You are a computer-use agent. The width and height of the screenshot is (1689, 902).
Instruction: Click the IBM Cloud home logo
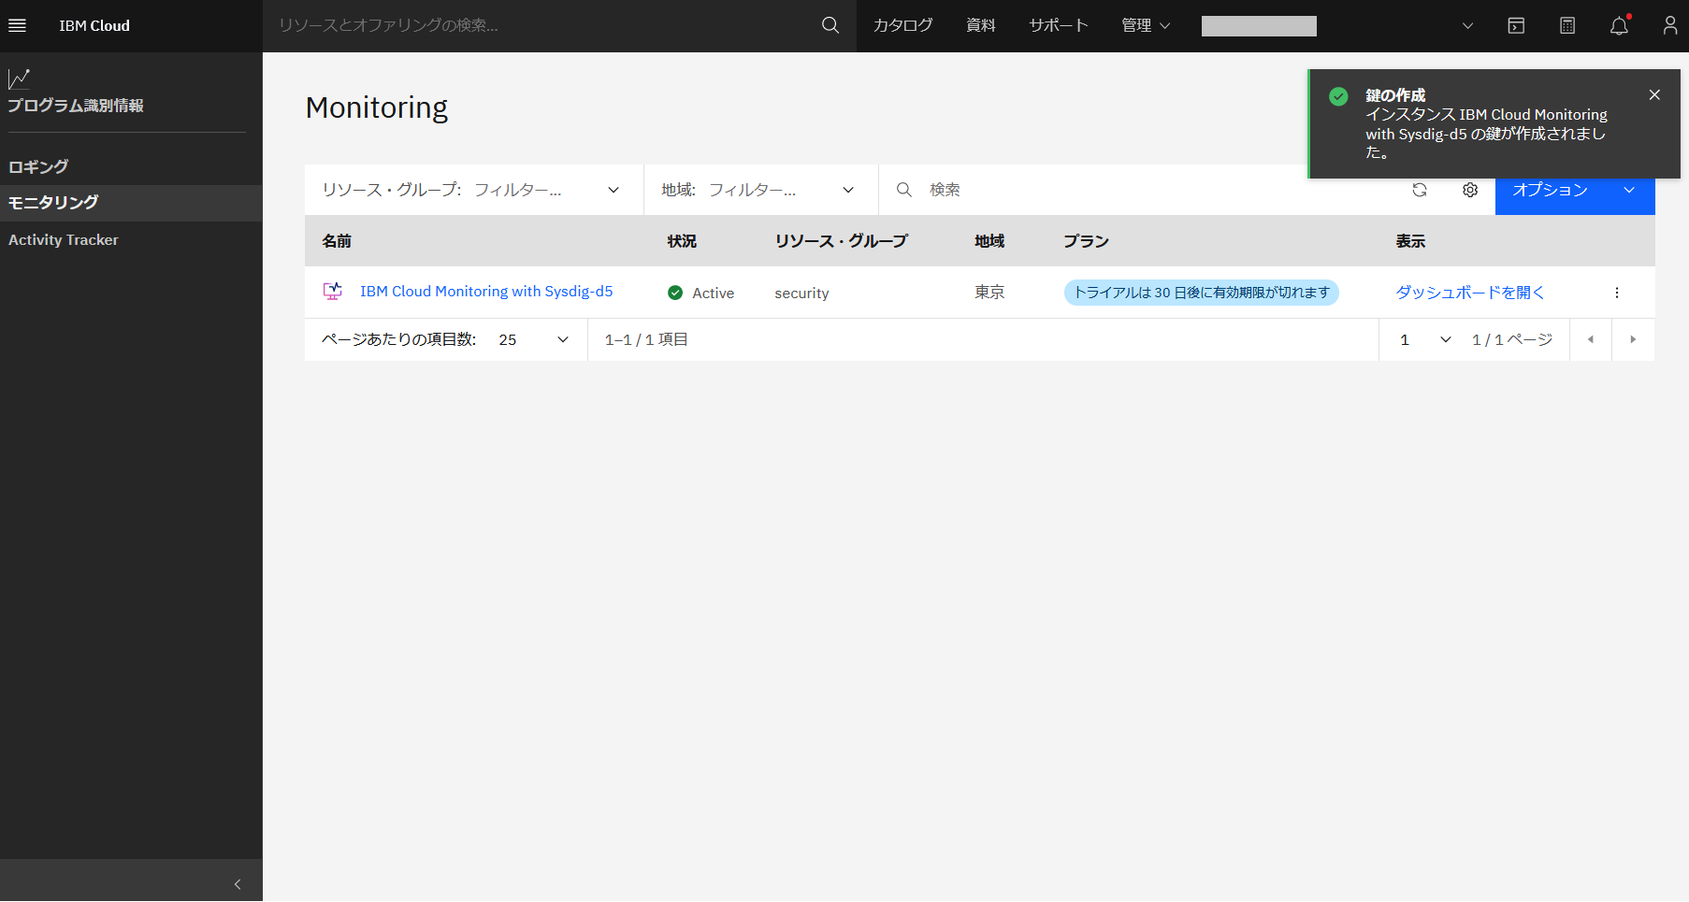pyautogui.click(x=94, y=25)
